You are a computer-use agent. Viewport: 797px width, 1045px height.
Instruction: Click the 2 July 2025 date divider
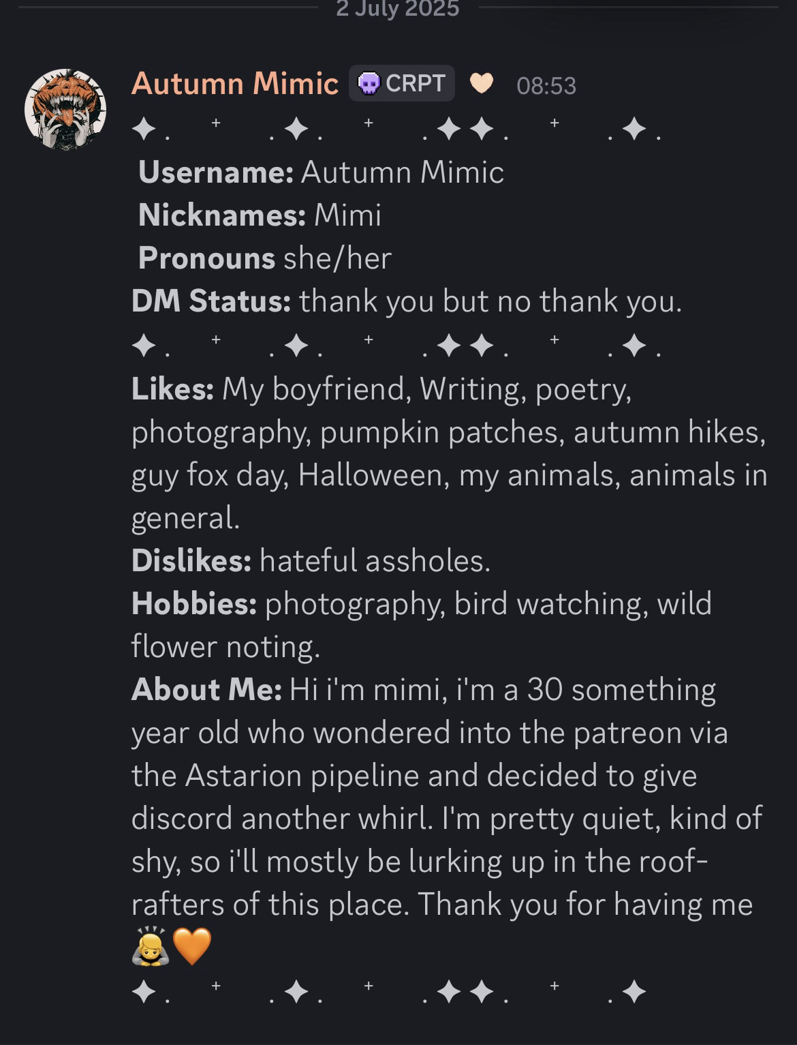(x=398, y=10)
